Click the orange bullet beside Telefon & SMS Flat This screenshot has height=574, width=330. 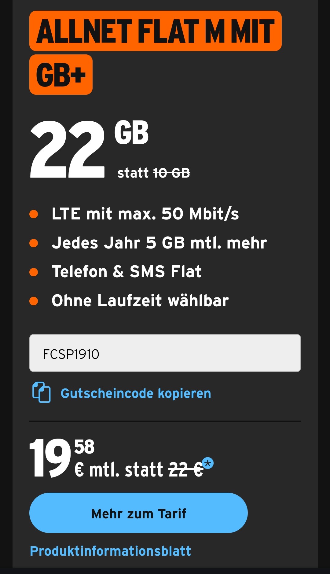coord(35,271)
